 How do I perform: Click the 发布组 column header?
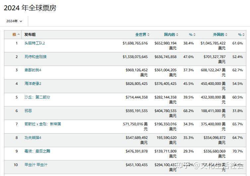click(30, 34)
